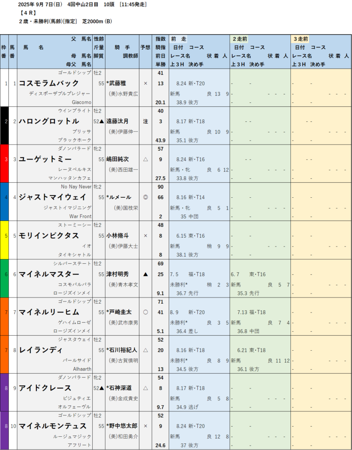Screen dimensions: 352x450
Task: Select win odds 43.9
Action: coord(160,140)
